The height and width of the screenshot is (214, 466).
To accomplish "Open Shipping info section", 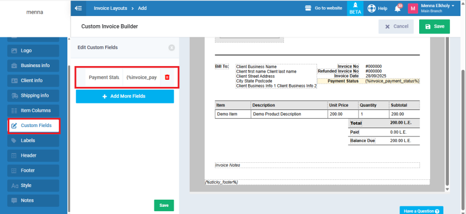I will (33, 95).
